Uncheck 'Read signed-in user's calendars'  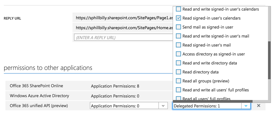178,18
